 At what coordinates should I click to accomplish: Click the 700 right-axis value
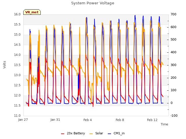click(x=174, y=14)
